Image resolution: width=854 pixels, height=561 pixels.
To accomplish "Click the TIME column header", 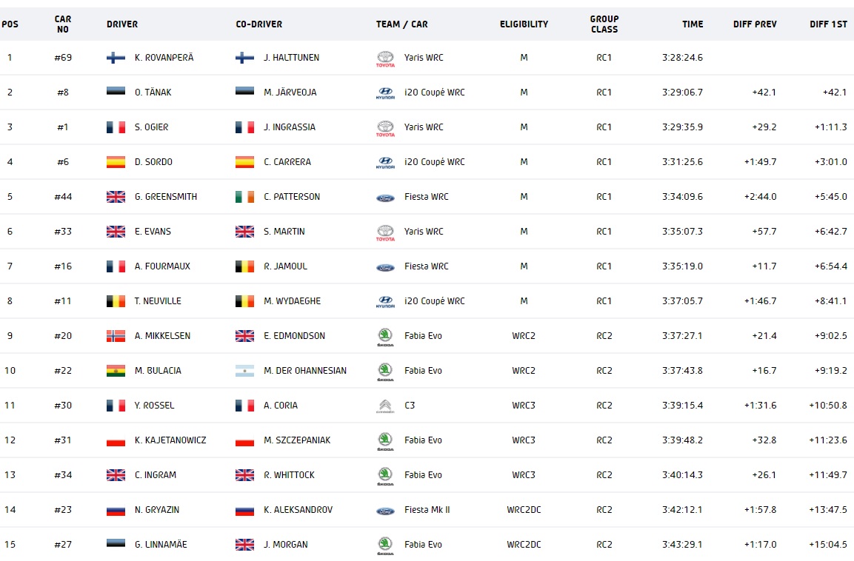I will [693, 24].
